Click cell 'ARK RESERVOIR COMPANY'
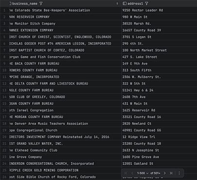 (65, 17)
